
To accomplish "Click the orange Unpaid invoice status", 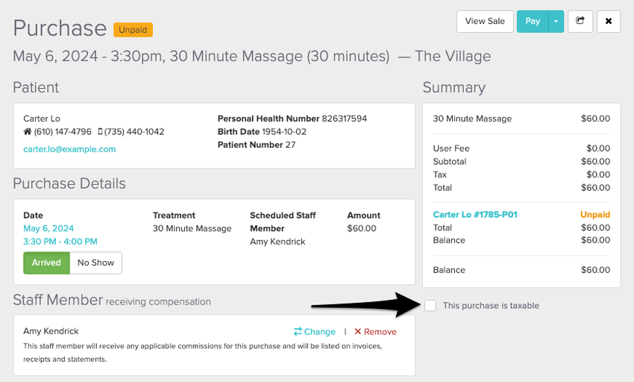I will click(x=595, y=214).
